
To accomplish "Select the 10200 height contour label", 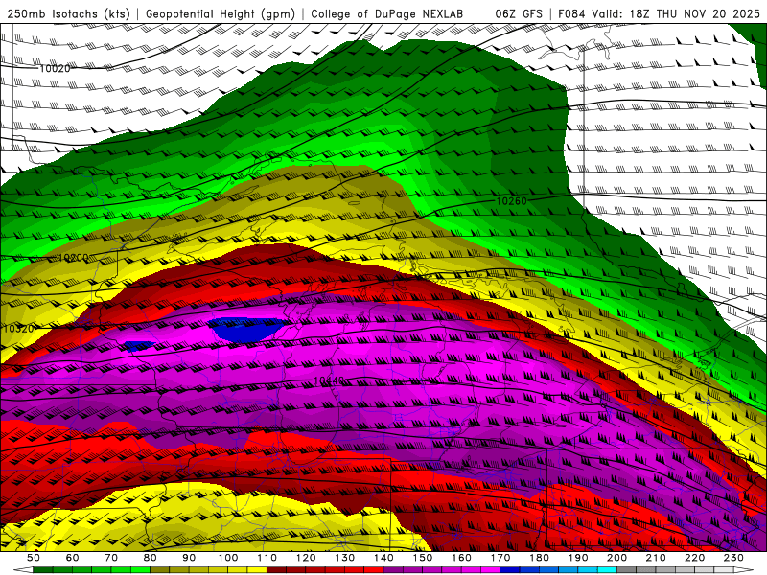I will click(74, 258).
